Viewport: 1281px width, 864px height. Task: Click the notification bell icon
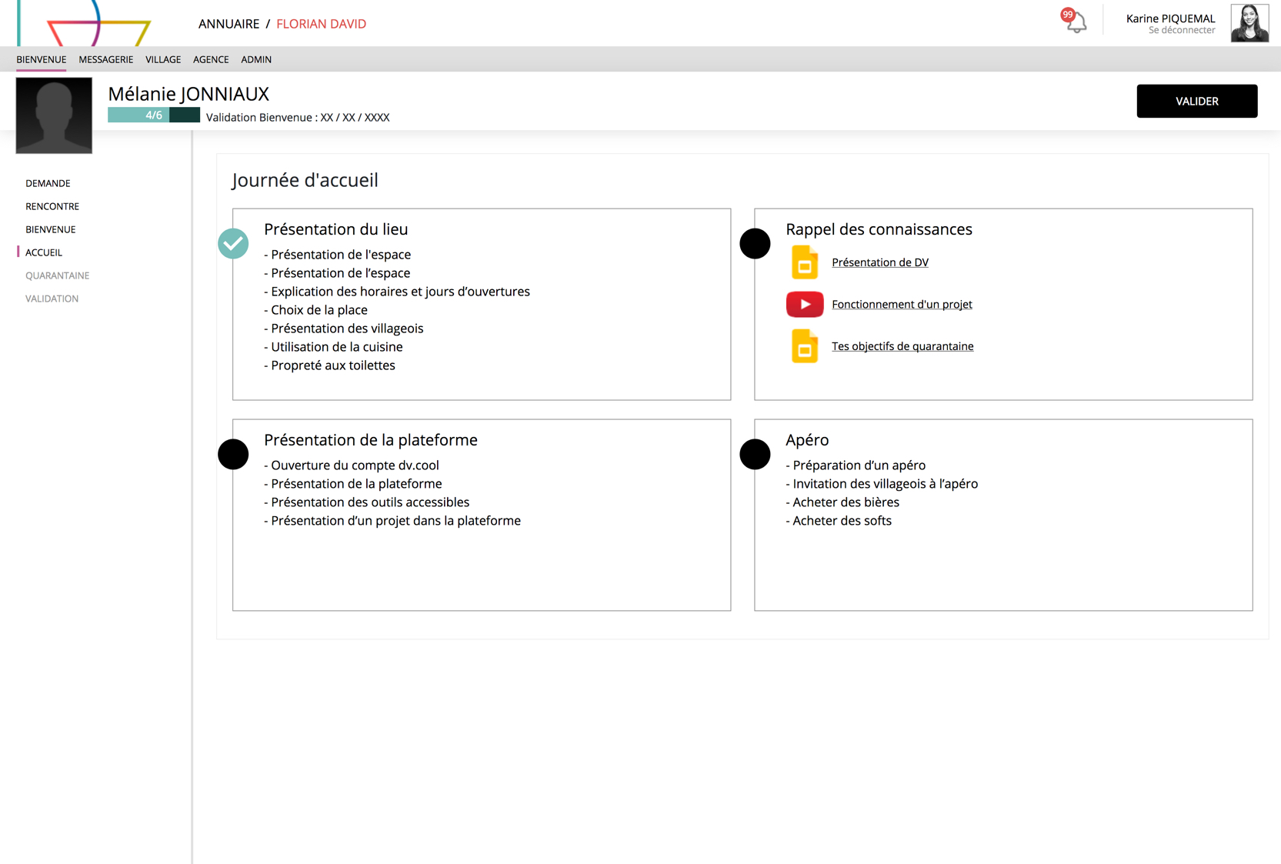1076,22
